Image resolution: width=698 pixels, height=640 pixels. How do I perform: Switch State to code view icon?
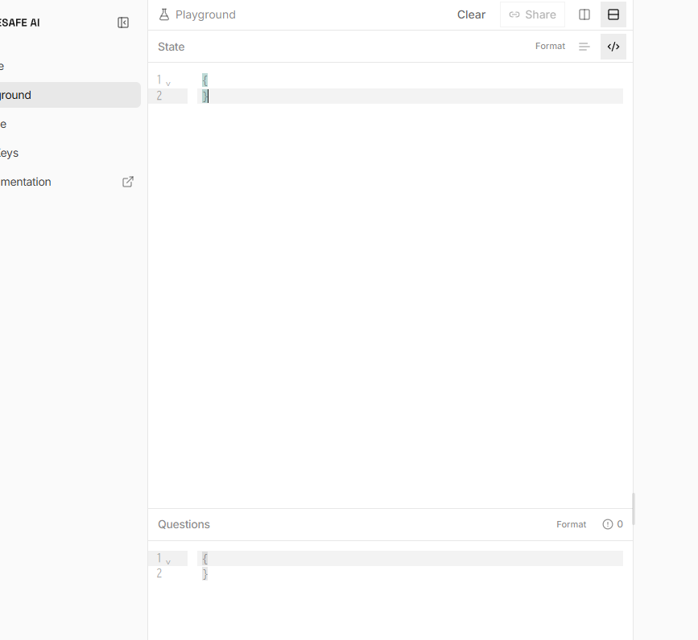coord(613,47)
